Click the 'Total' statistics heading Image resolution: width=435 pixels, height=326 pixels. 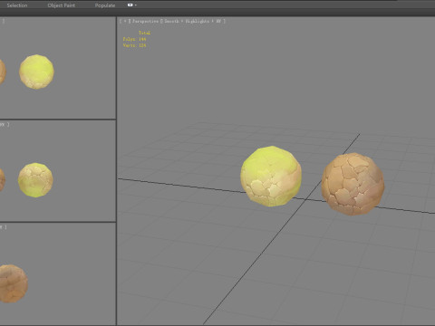click(144, 33)
